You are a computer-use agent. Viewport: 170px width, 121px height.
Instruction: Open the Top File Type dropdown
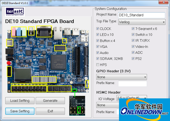(x=142, y=22)
